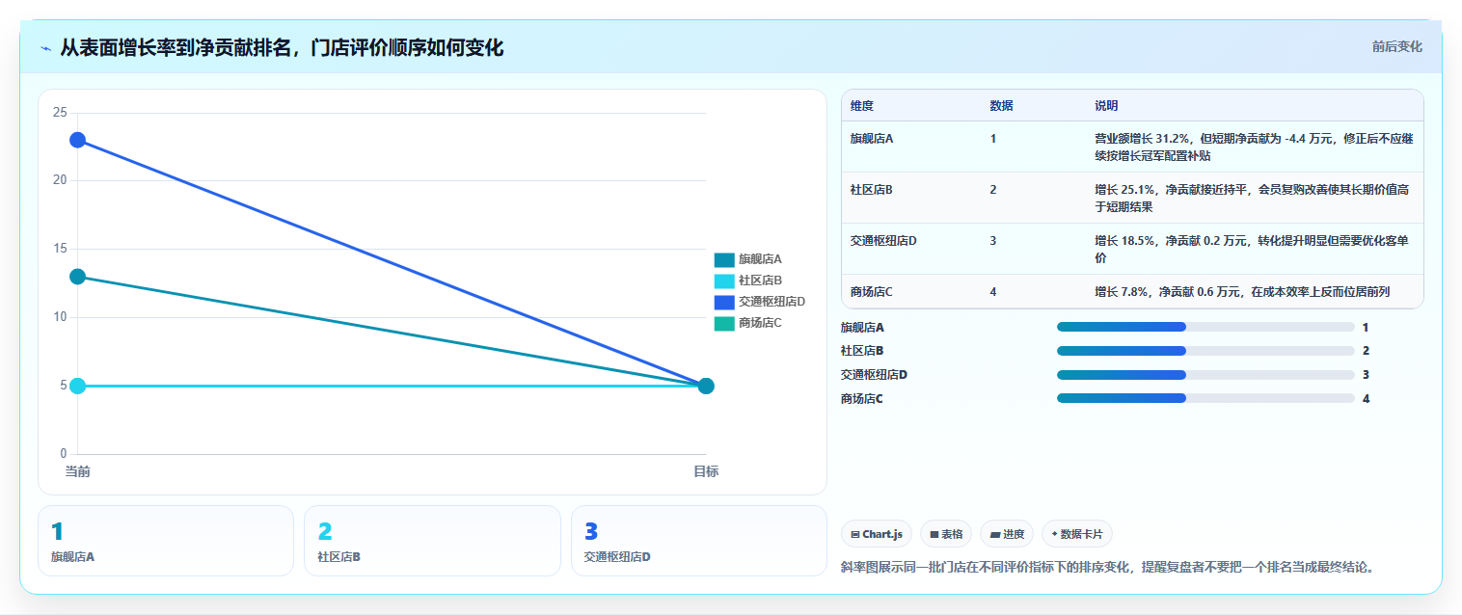Viewport: 1462px width, 615px height.
Task: Toggle 社区店B legend color swatch
Action: pos(724,281)
